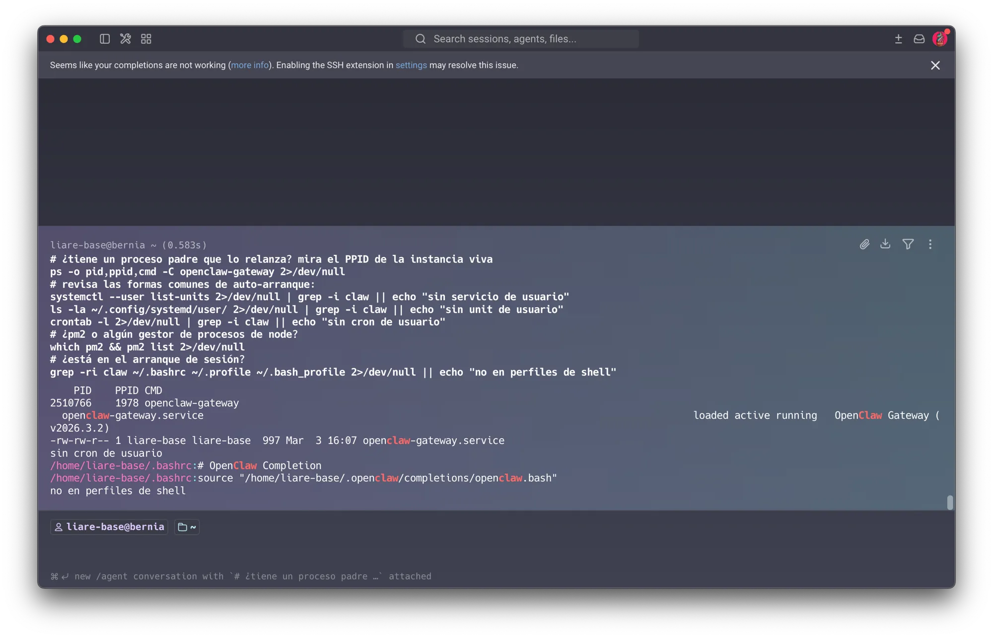993x638 pixels.
Task: Toggle the left sidebar panel icon
Action: 105,39
